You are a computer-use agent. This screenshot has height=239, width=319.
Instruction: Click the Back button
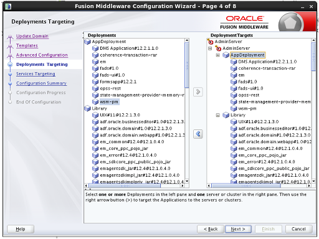point(211,229)
